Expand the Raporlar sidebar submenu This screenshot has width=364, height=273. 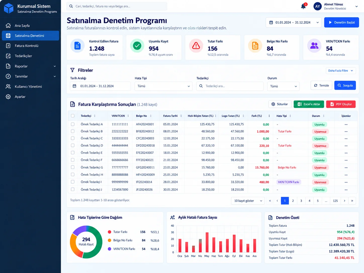(30, 66)
